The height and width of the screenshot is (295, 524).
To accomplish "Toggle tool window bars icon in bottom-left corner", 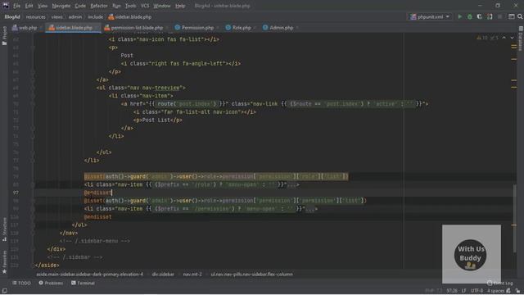I will (x=4, y=291).
